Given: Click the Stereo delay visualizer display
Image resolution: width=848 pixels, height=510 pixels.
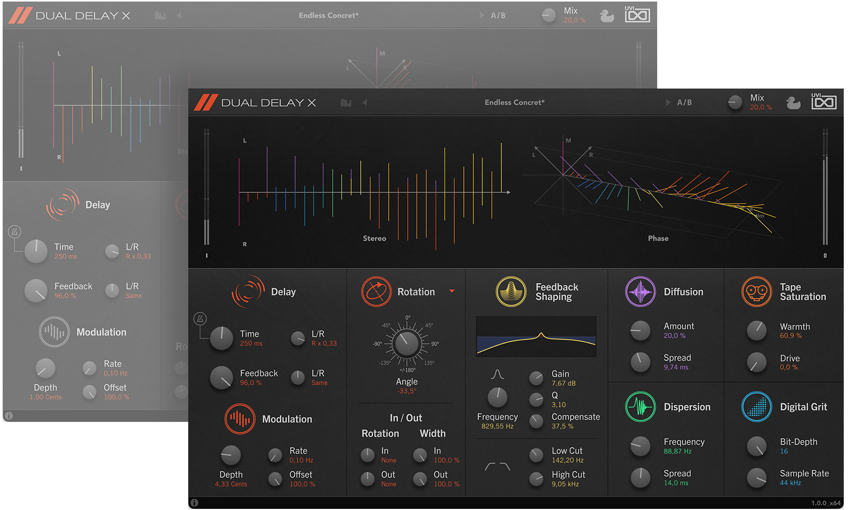Looking at the screenshot, I should point(374,192).
